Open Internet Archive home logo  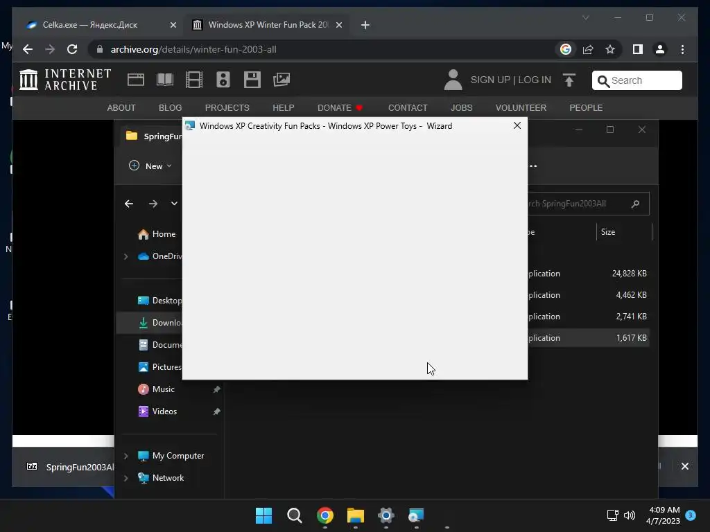coord(65,80)
